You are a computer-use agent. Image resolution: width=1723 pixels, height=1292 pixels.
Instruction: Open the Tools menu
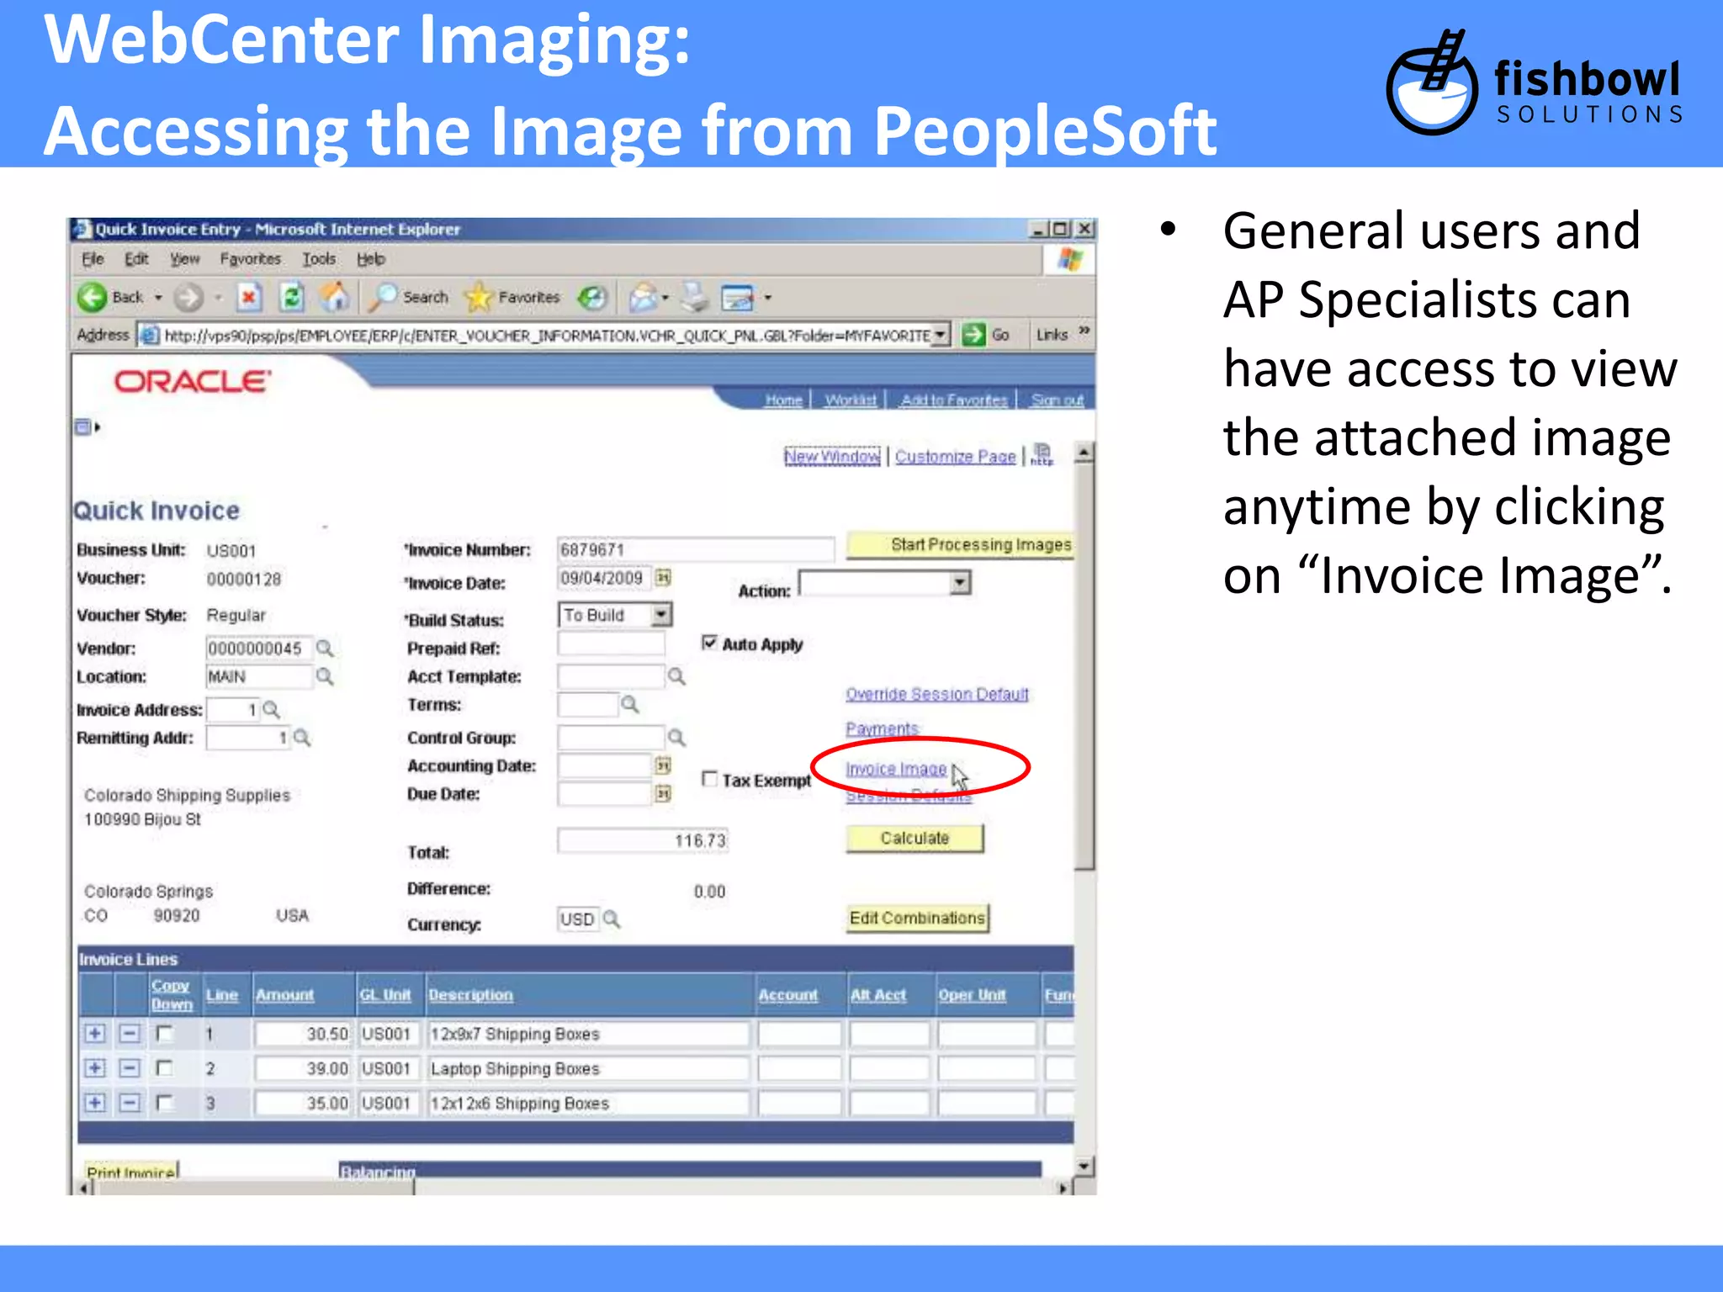tap(319, 259)
